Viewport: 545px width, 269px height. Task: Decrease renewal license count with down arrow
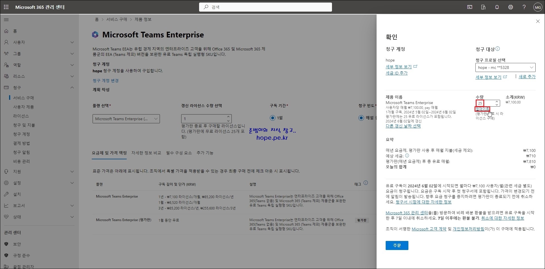228,121
